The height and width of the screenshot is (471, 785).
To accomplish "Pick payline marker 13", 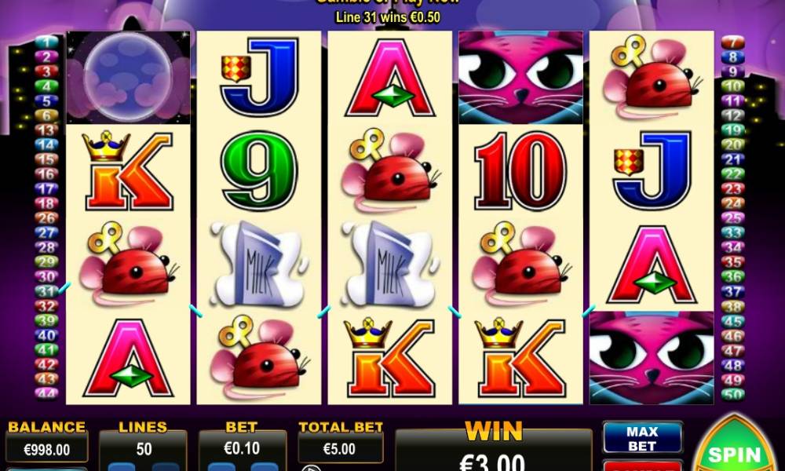I will [46, 130].
